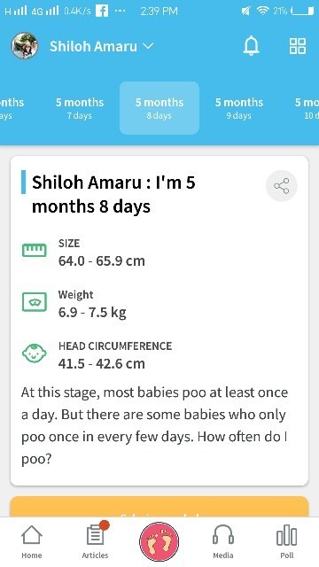Tap the Shiloh Amaru profile picture

pos(25,46)
